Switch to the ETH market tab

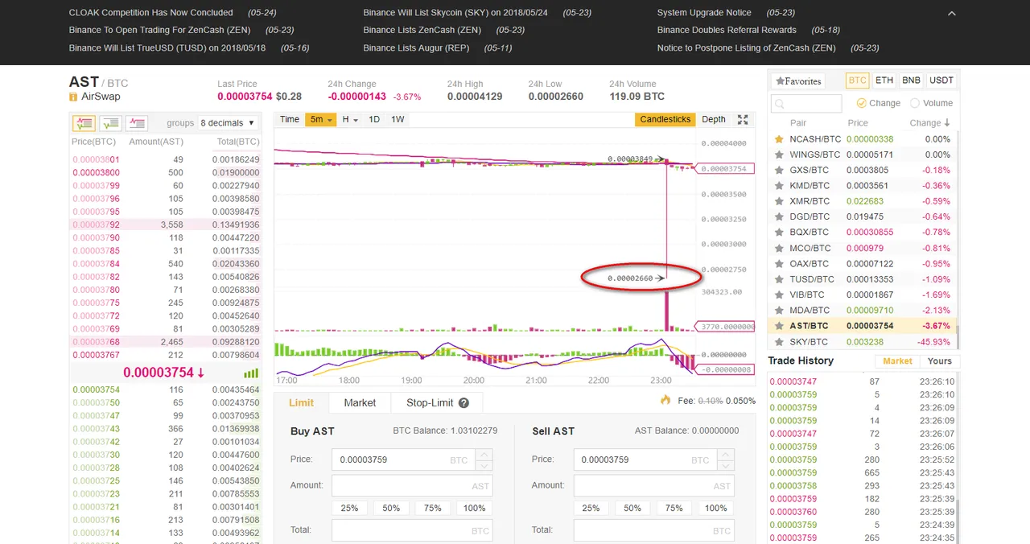tap(884, 80)
